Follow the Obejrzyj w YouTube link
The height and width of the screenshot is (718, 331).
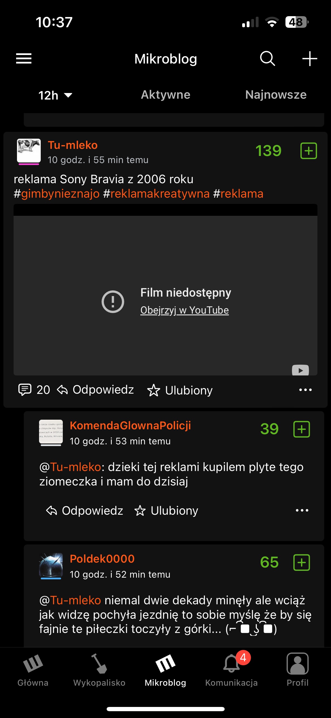point(184,310)
